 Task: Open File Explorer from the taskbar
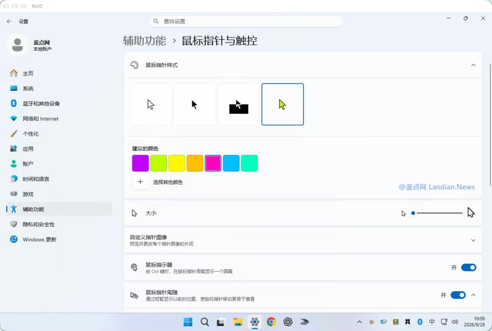tap(238, 322)
